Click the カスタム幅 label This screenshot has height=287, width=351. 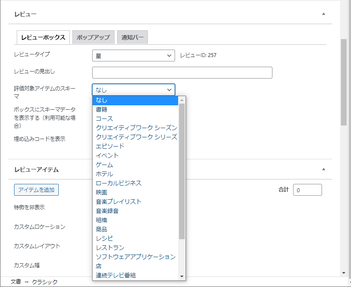click(27, 265)
